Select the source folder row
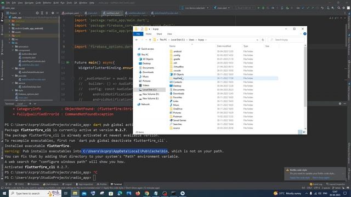Screen dimensions: 351x197 [x=223, y=128]
